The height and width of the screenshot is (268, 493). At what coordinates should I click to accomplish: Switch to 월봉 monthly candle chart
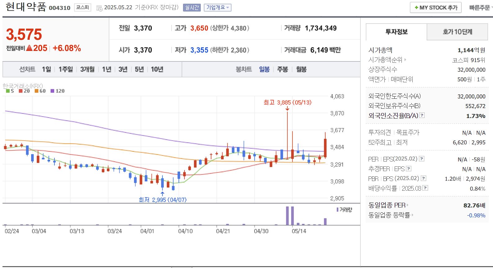click(301, 69)
